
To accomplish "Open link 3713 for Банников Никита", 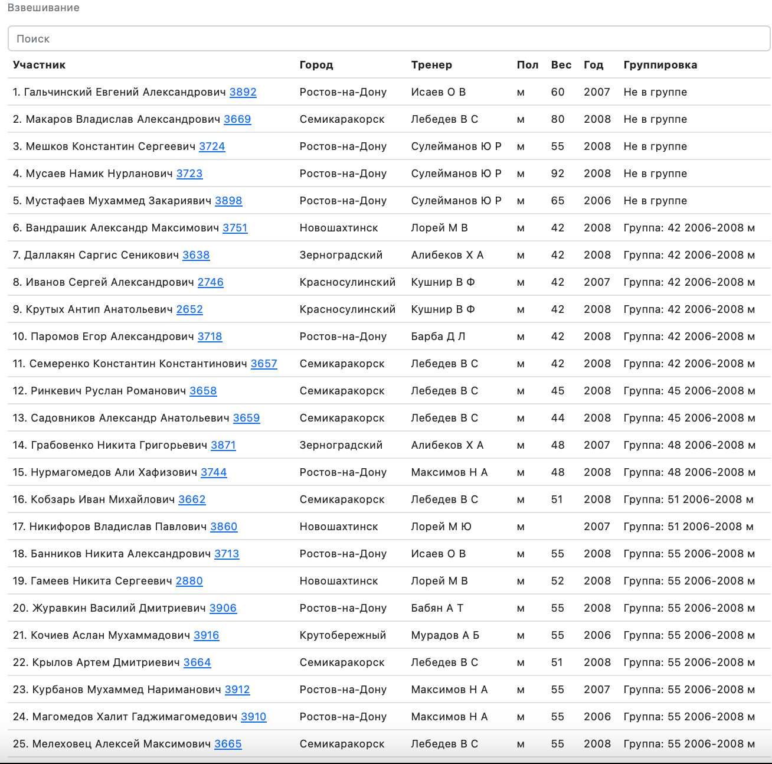I will 227,554.
